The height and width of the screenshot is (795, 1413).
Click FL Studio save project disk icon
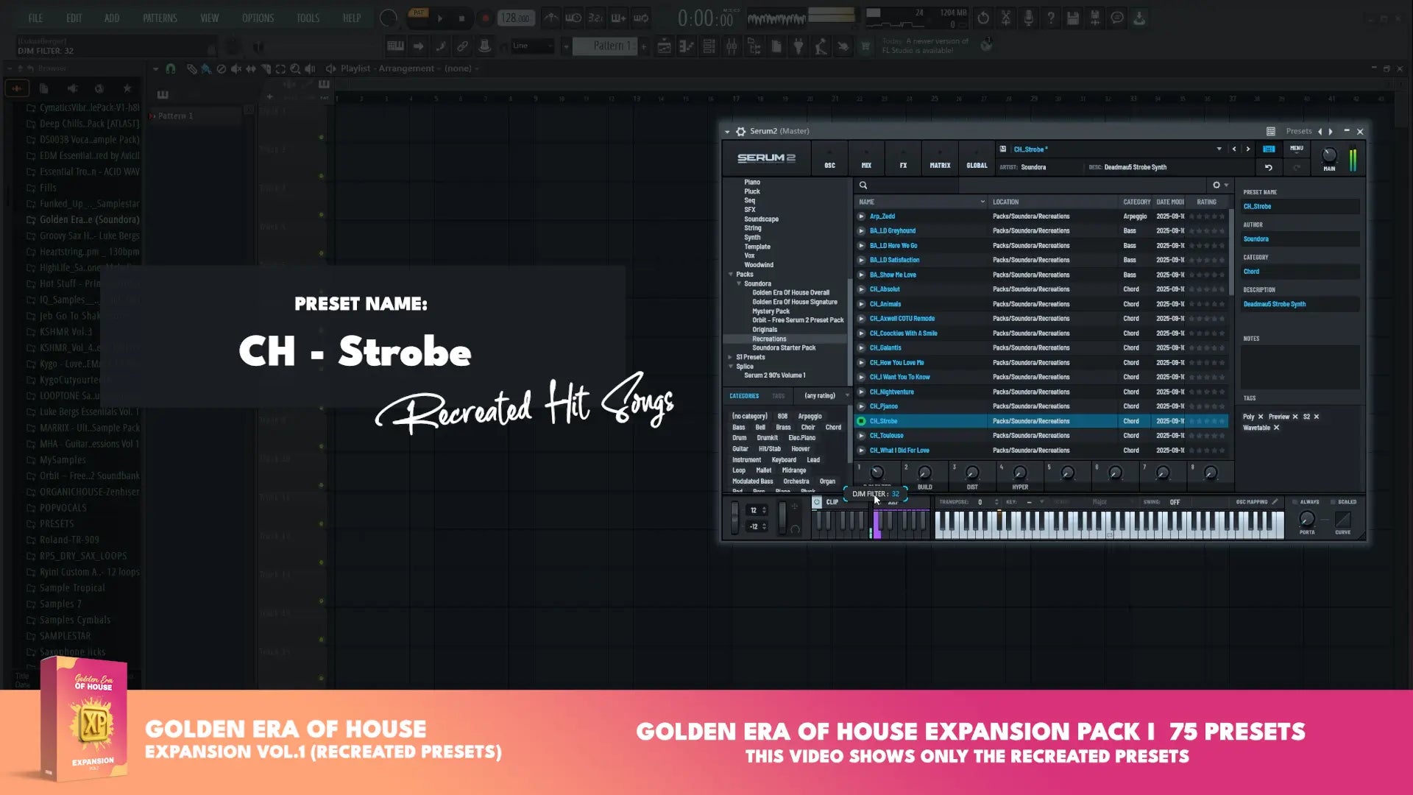pos(1073,18)
